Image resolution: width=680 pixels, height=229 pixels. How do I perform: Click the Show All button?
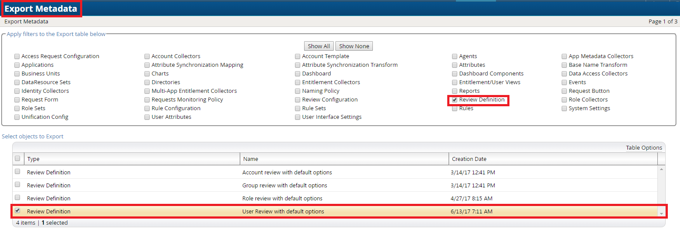(x=318, y=46)
